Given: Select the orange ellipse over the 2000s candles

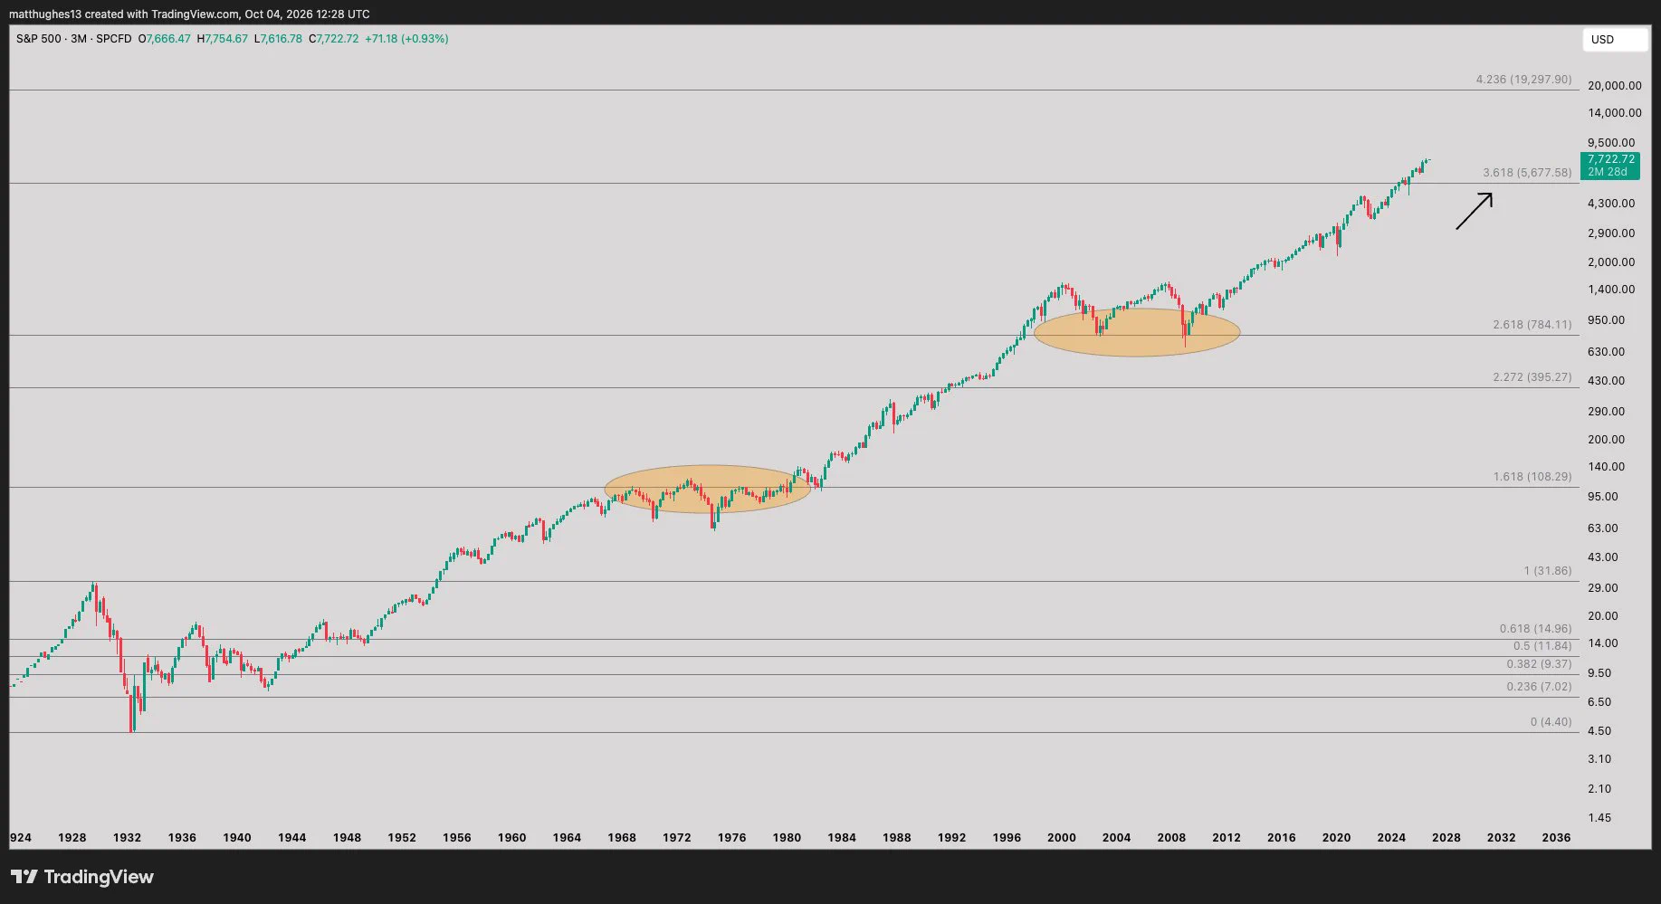Looking at the screenshot, I should click(x=1136, y=332).
